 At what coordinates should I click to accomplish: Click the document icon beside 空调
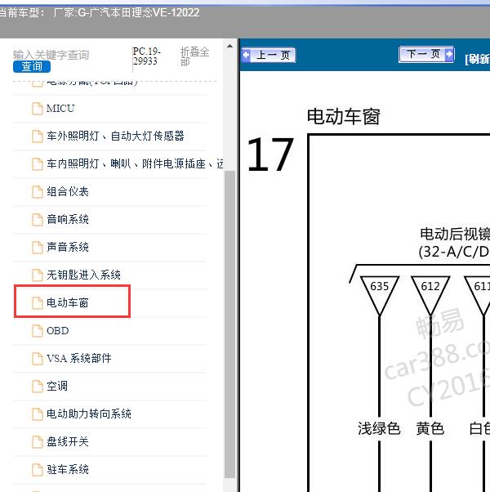tap(38, 387)
